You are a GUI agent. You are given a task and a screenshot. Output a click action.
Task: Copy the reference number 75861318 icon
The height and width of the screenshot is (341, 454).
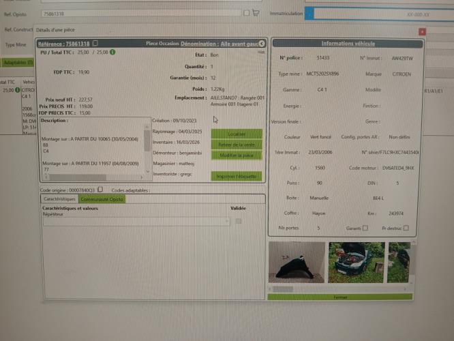tap(95, 44)
